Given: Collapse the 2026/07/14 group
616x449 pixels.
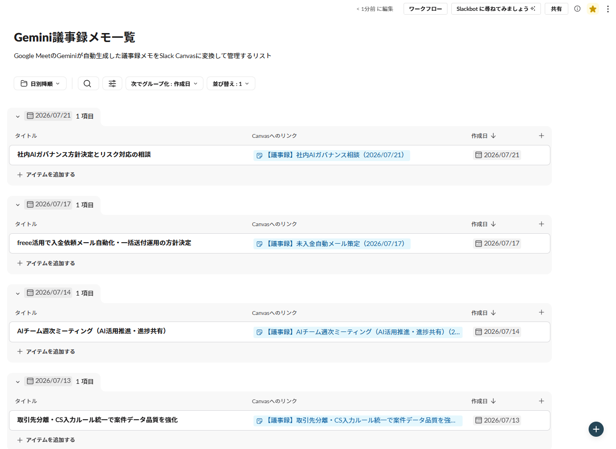Looking at the screenshot, I should coord(18,293).
